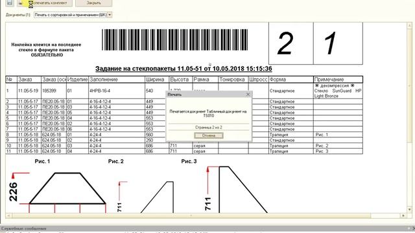Click 'Страница 2 из 2' progress text
This screenshot has height=233, width=415.
point(209,128)
